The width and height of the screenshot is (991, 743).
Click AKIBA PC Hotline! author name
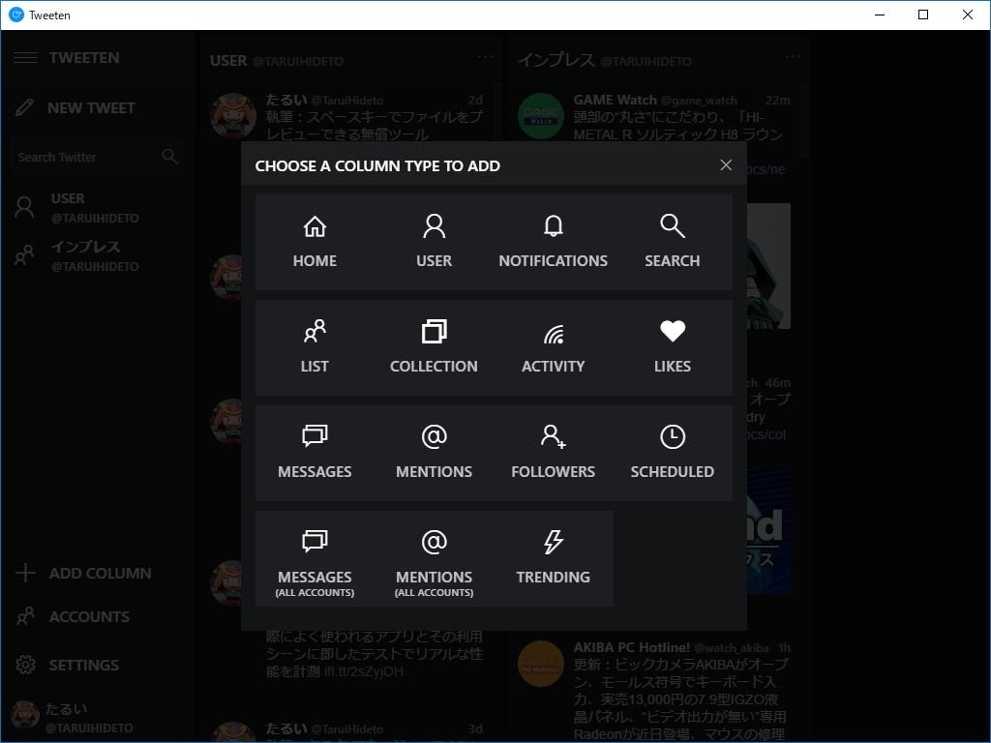tap(631, 647)
